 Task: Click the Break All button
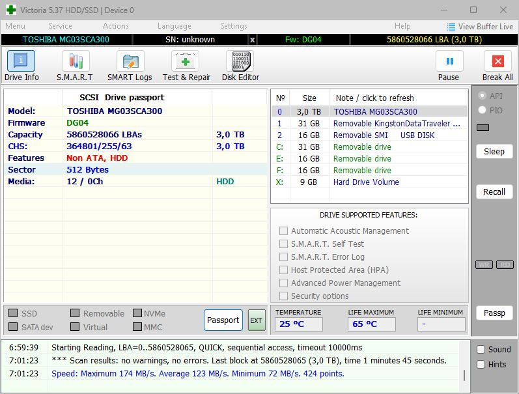point(498,66)
